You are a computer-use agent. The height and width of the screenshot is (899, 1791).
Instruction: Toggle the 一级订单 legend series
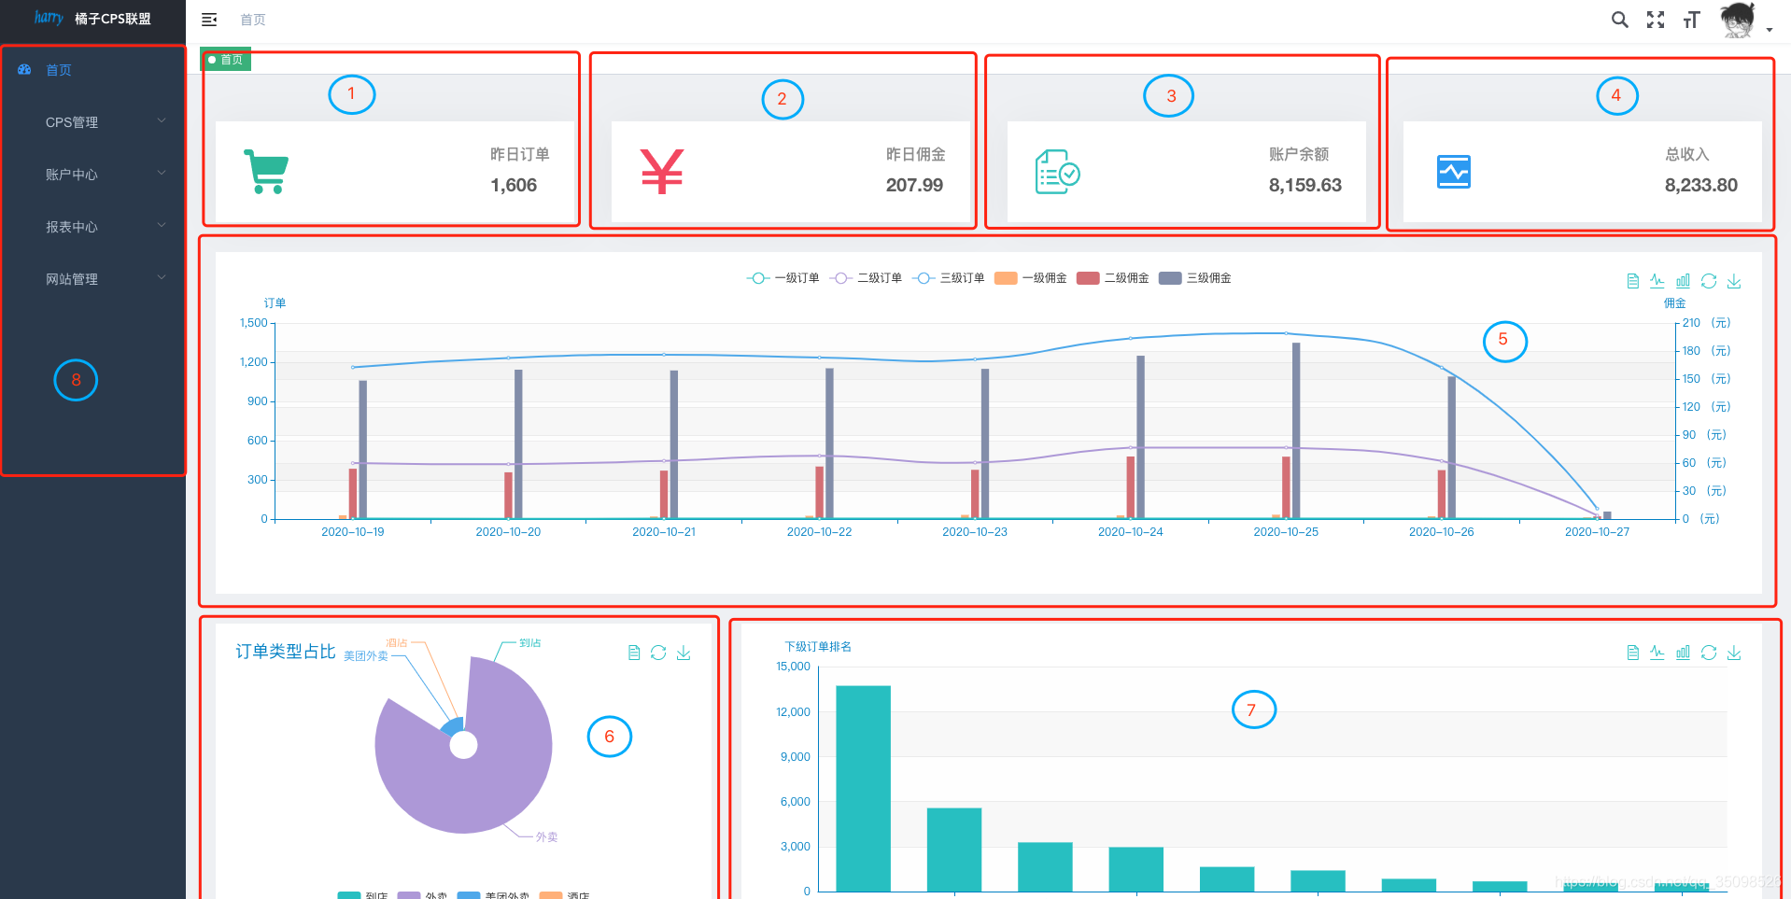[x=783, y=278]
